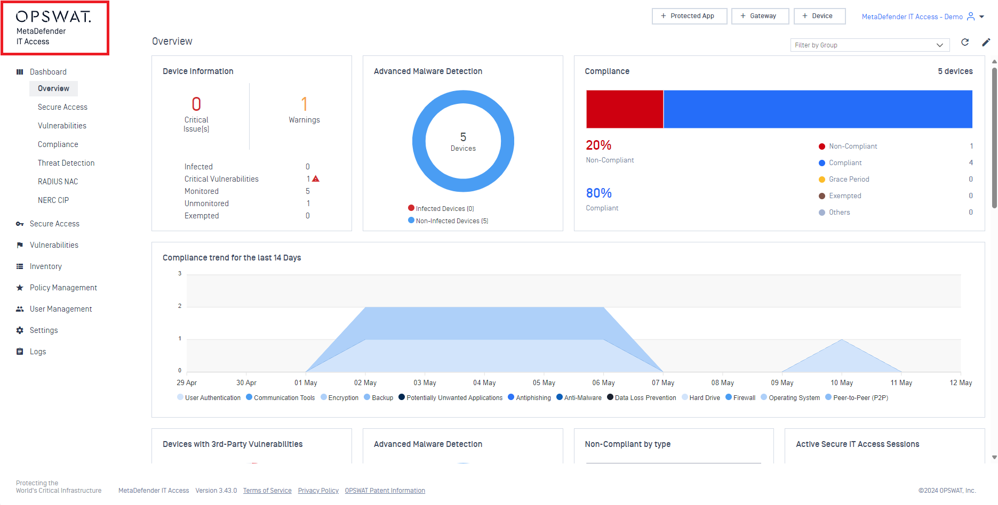Click the Inventory list icon
998x505 pixels.
(x=20, y=266)
